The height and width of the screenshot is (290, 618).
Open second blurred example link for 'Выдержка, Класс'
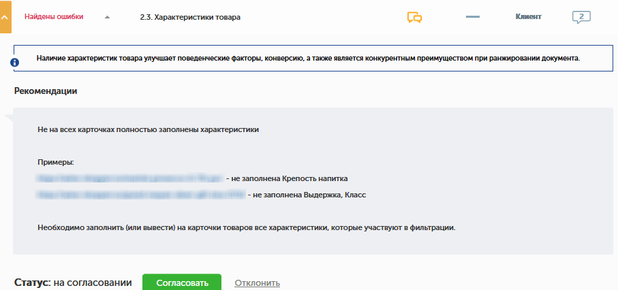point(141,195)
